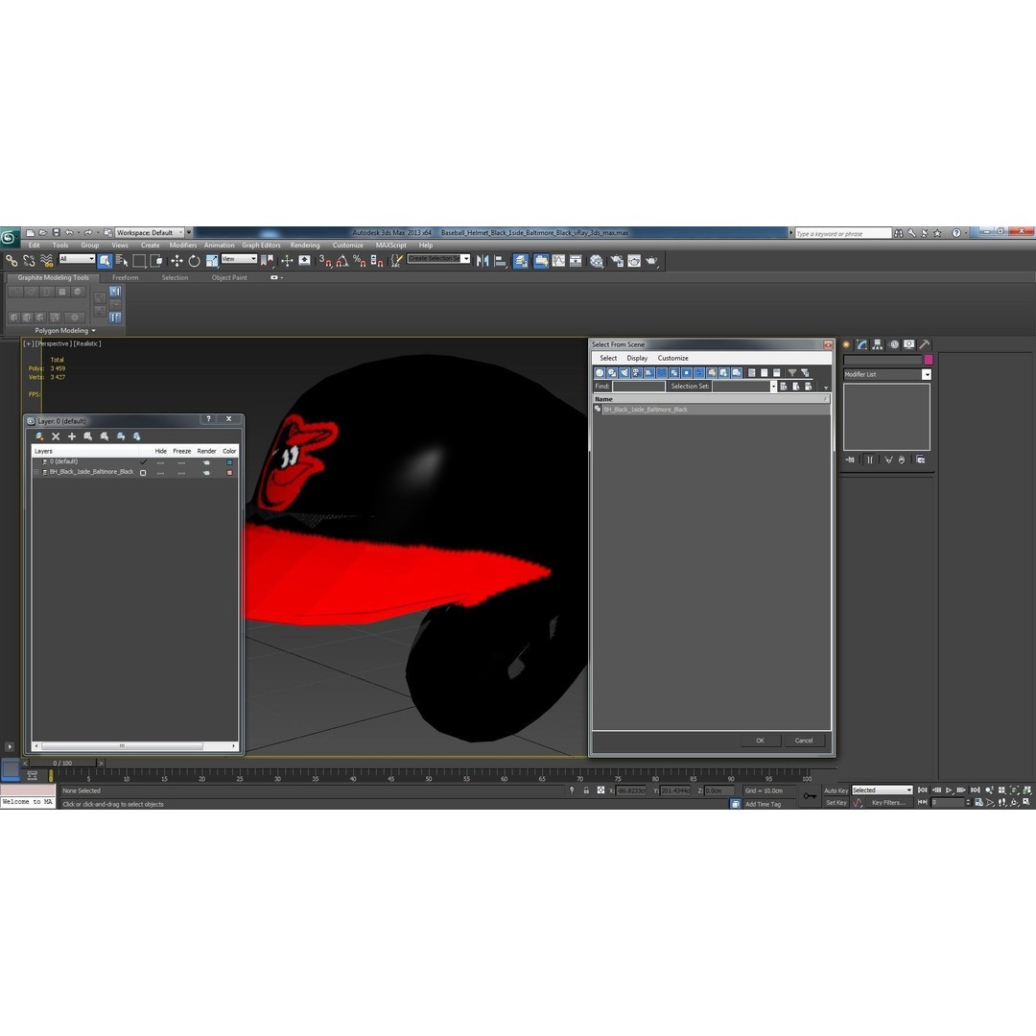Open the Create panel star icon
This screenshot has height=1036, width=1036.
846,344
